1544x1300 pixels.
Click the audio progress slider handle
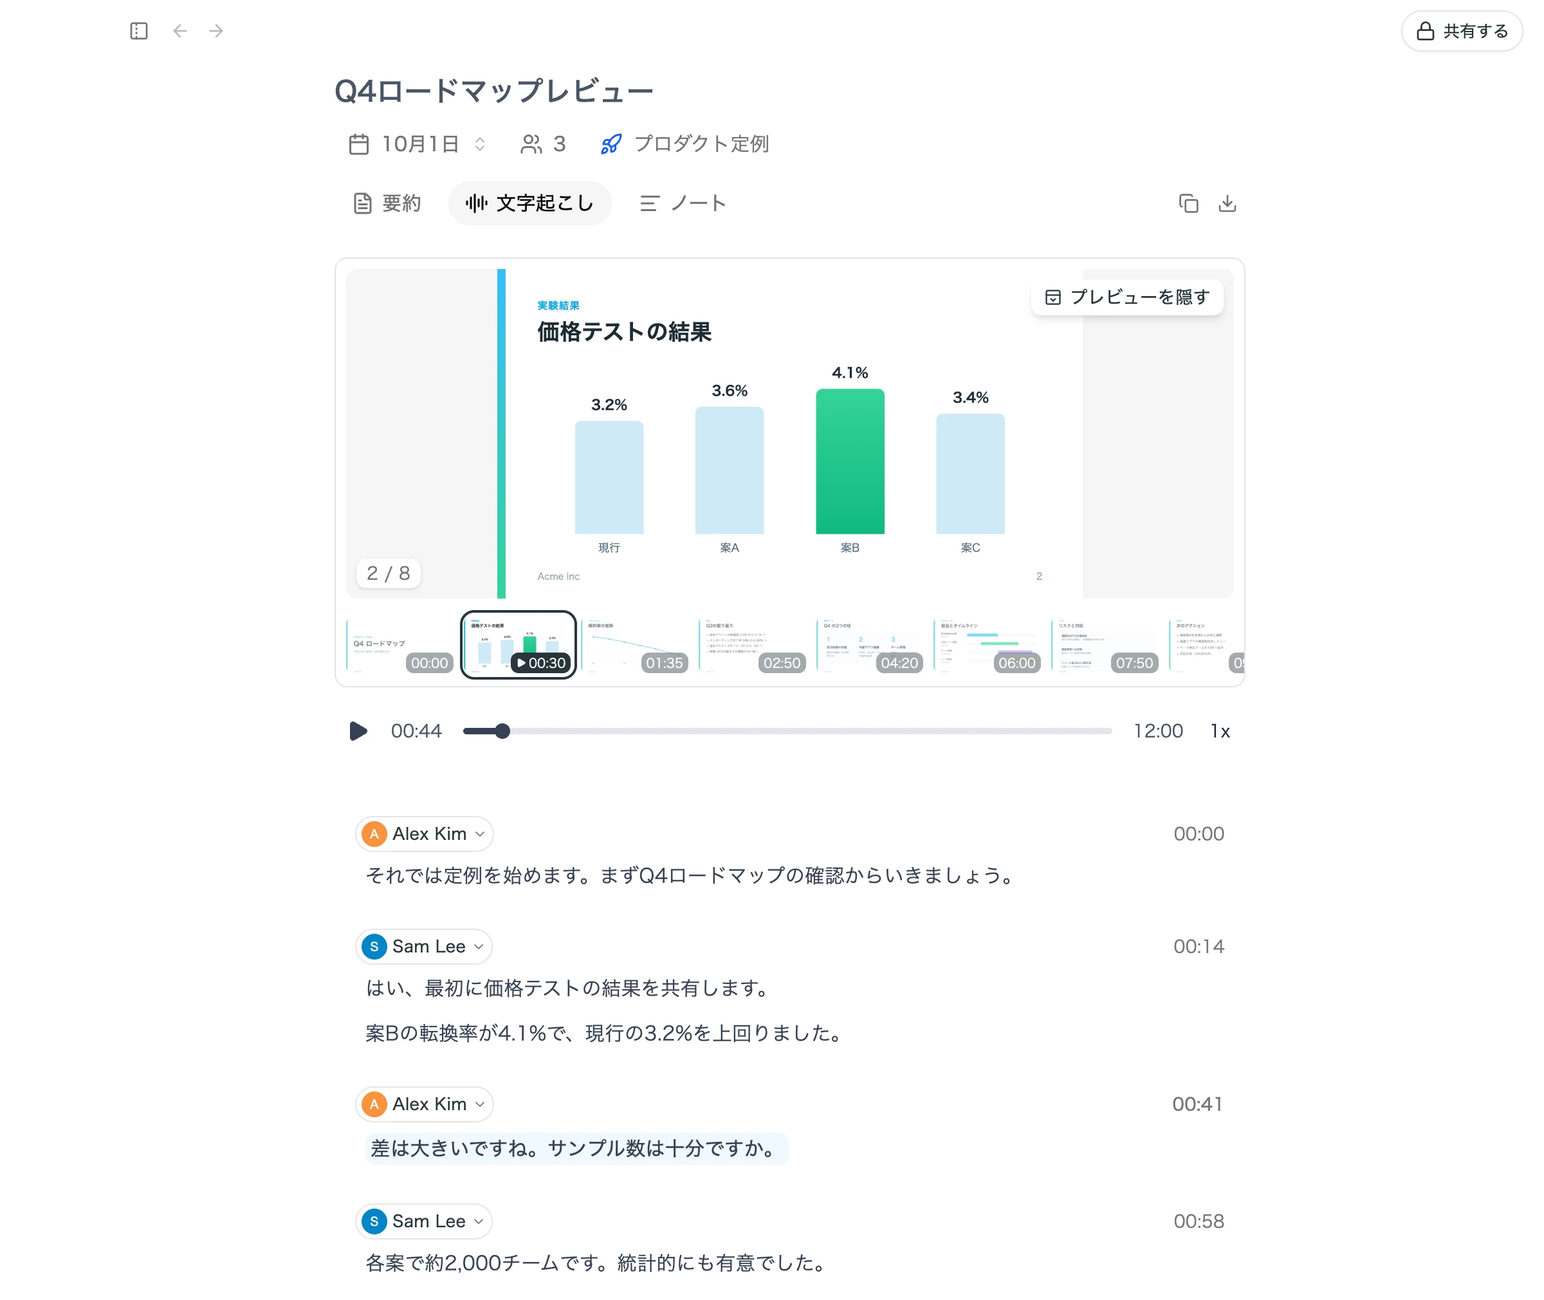[502, 731]
